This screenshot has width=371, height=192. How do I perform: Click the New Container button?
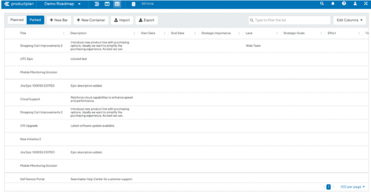(x=91, y=21)
